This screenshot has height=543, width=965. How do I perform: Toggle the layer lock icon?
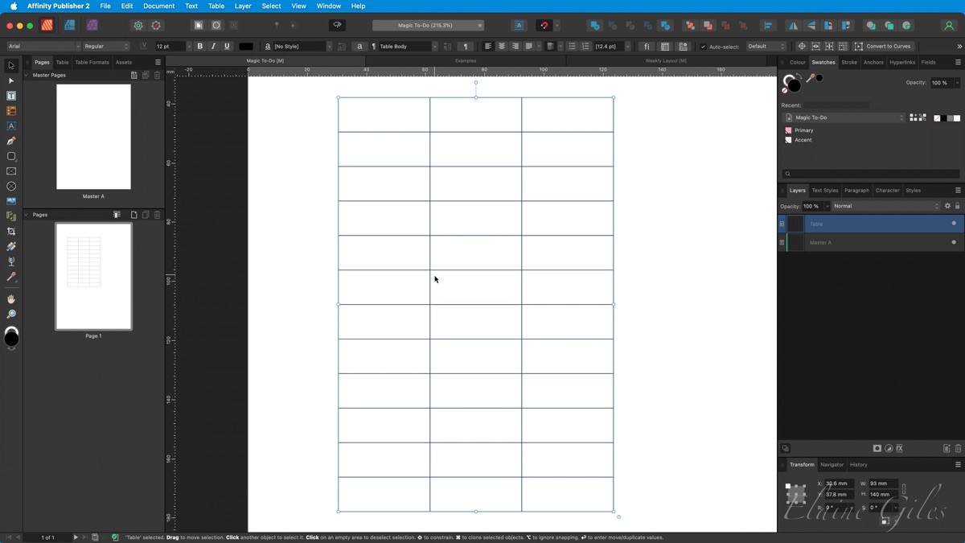[957, 206]
